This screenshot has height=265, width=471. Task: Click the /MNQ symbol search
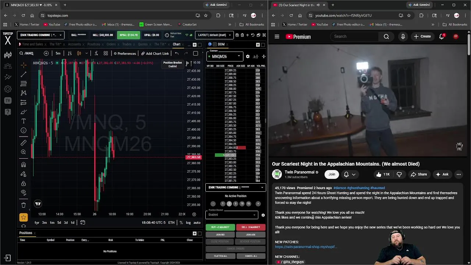coord(26,53)
